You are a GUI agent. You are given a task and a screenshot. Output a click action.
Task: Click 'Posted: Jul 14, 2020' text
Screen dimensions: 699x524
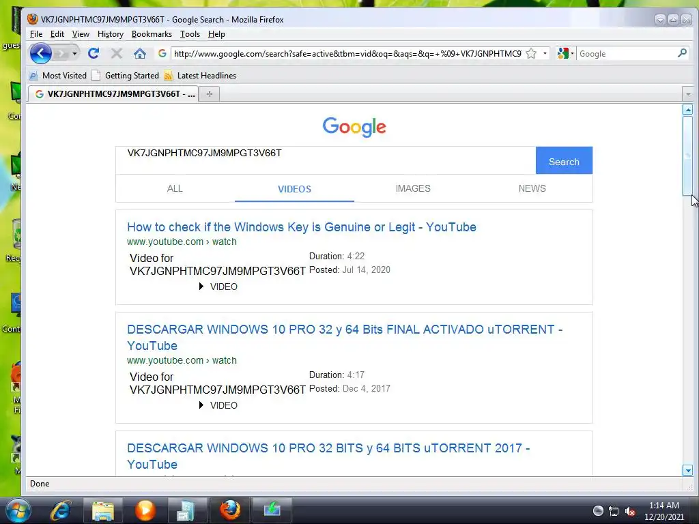(x=349, y=270)
